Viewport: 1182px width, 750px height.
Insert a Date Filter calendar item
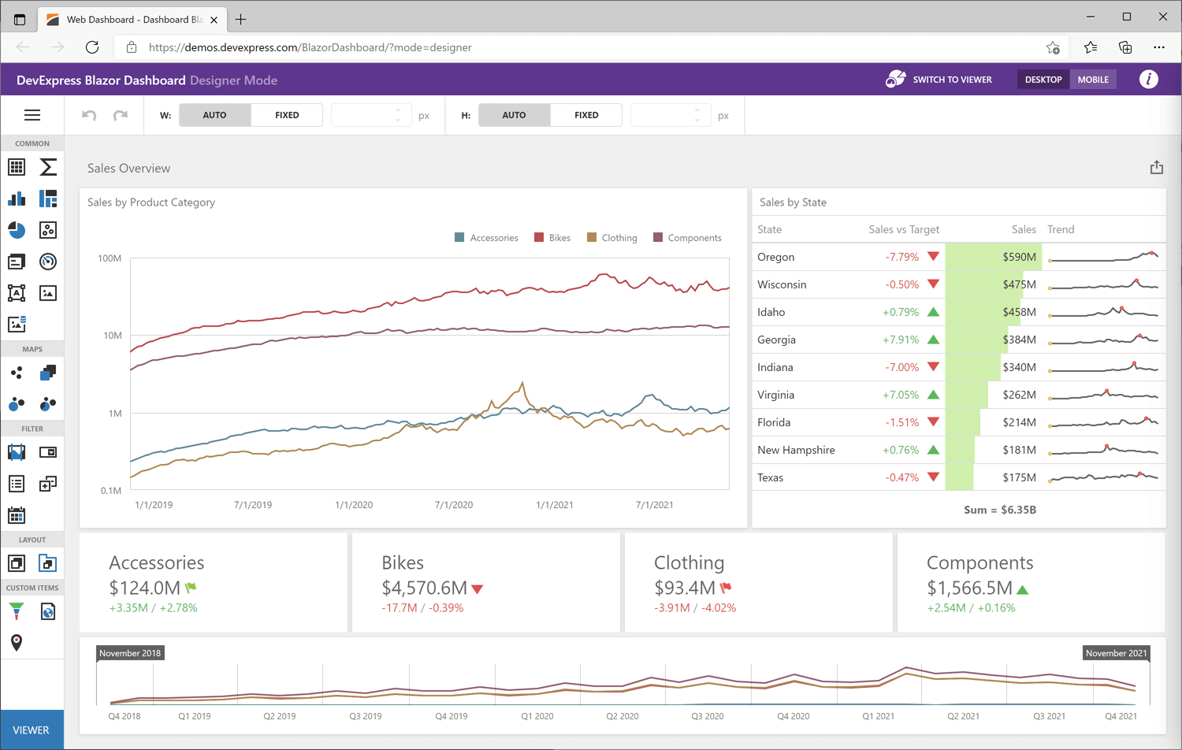17,516
